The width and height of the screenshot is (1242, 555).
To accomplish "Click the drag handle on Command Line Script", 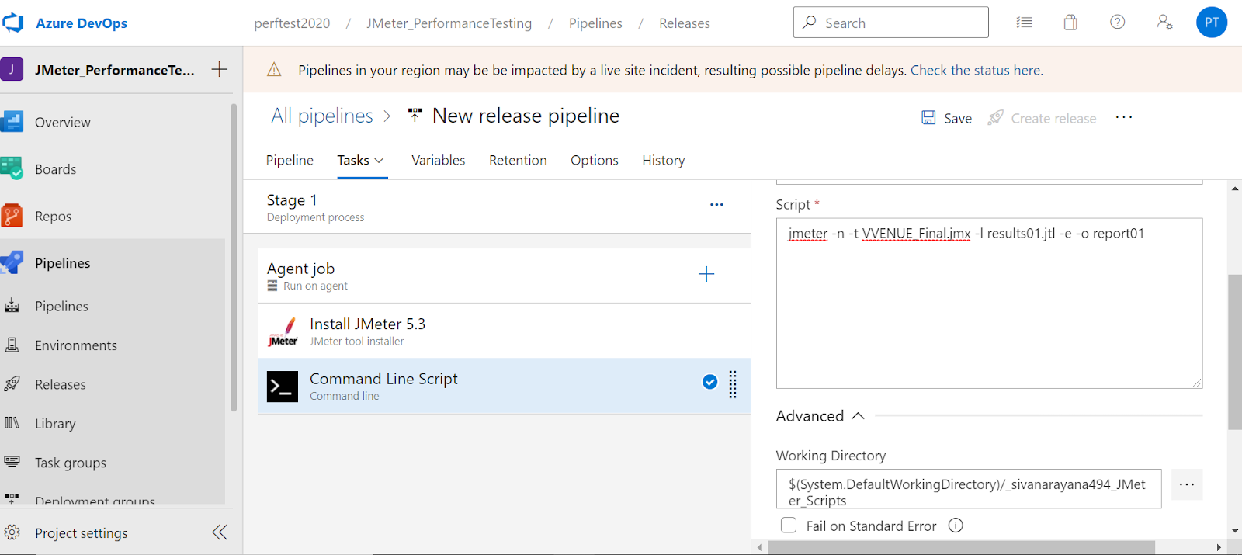I will tap(733, 384).
